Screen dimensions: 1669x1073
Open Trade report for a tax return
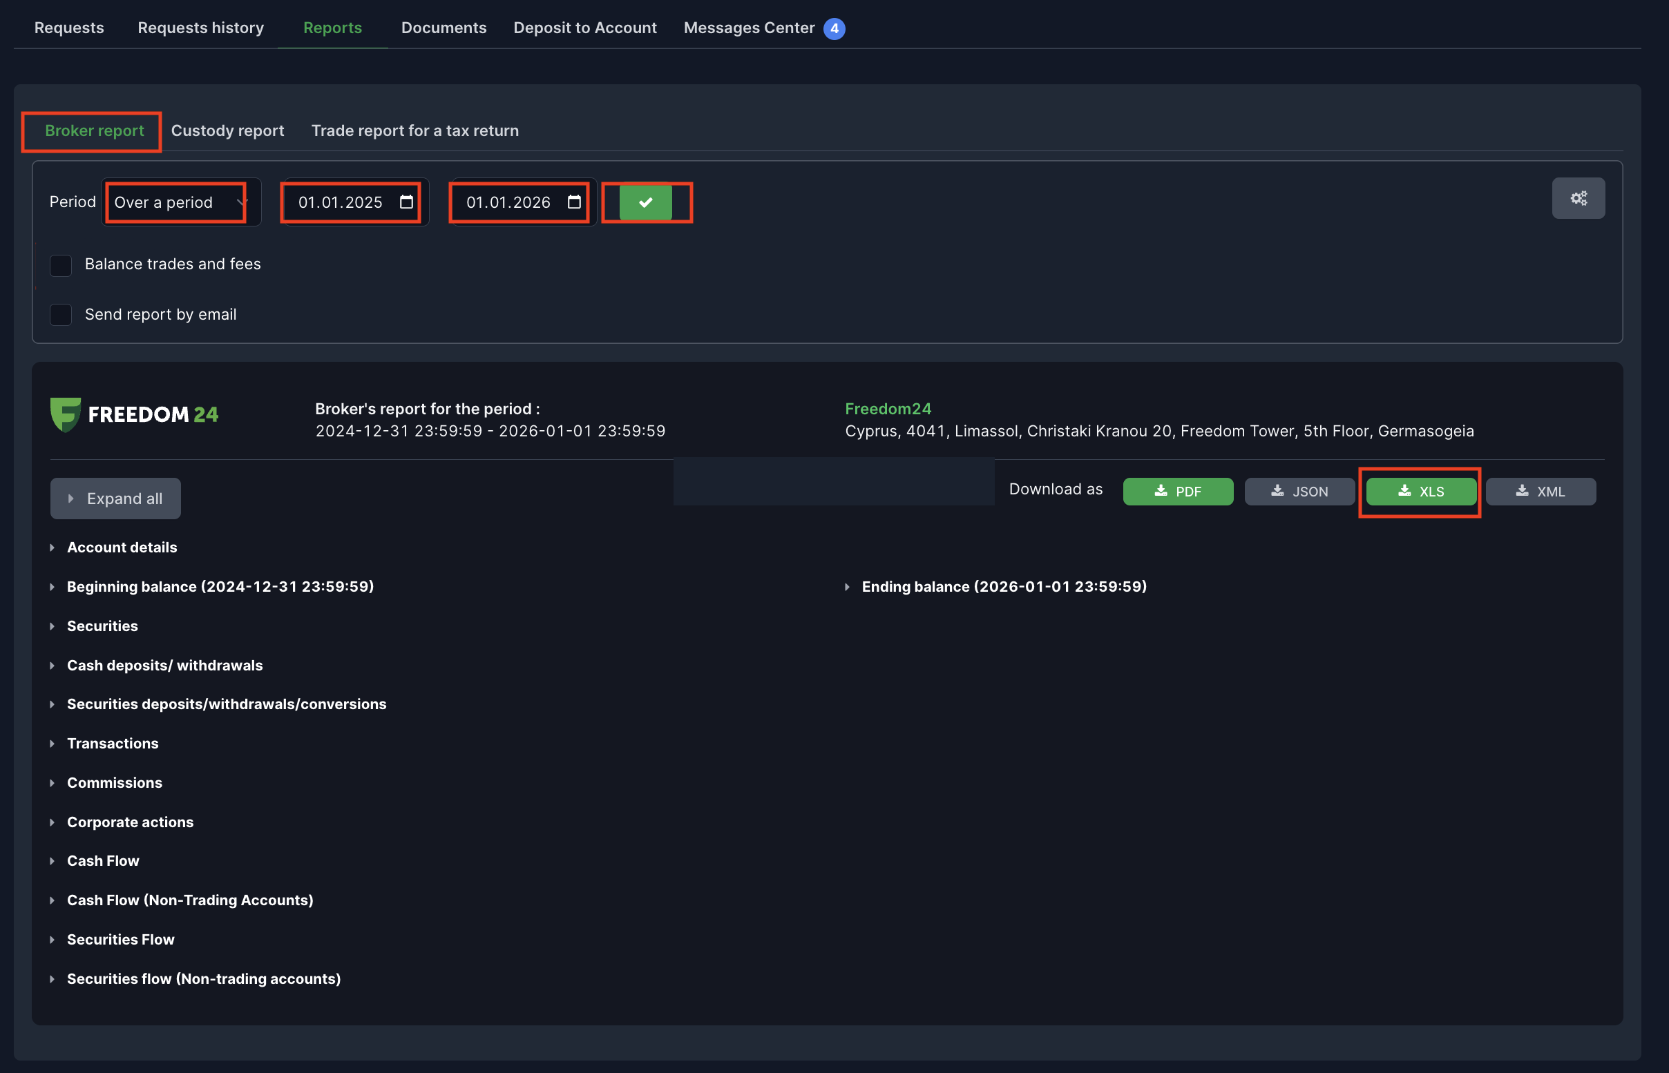tap(414, 131)
